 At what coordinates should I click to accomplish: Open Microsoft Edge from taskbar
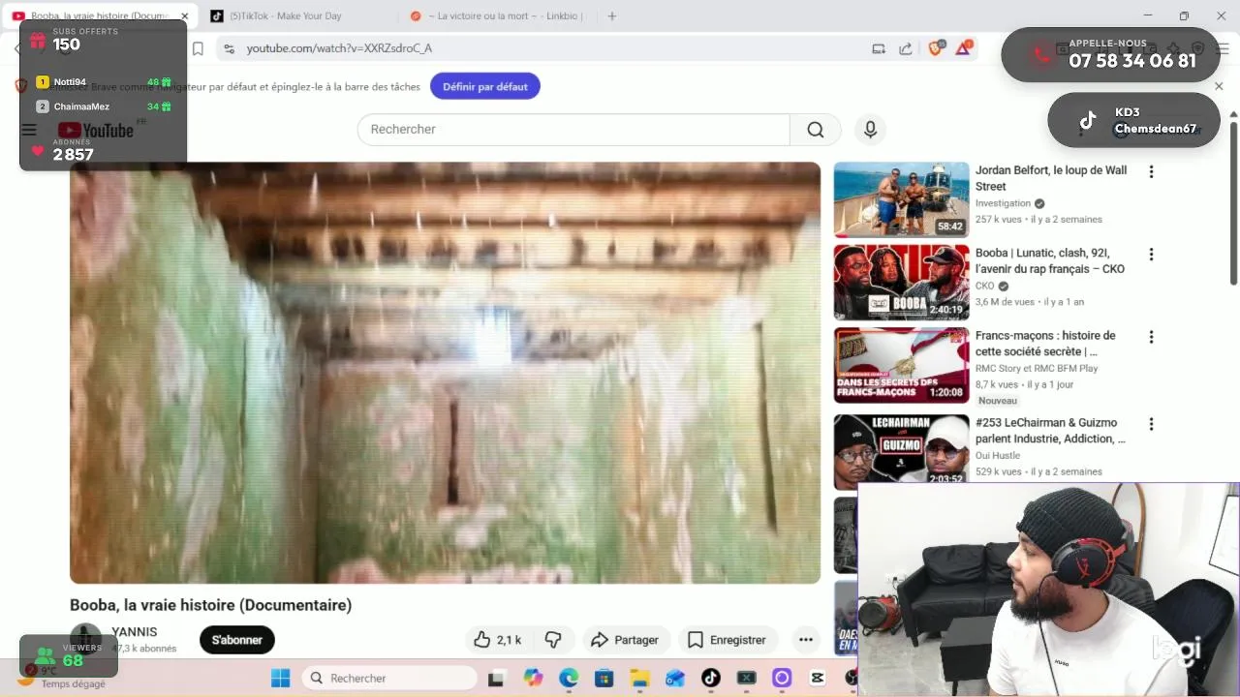[x=569, y=678]
